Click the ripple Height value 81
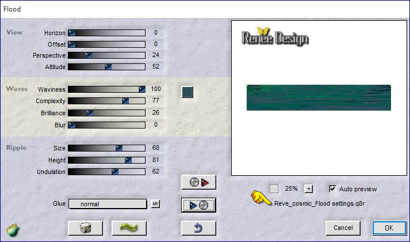Image resolution: width=410 pixels, height=242 pixels. pos(156,160)
